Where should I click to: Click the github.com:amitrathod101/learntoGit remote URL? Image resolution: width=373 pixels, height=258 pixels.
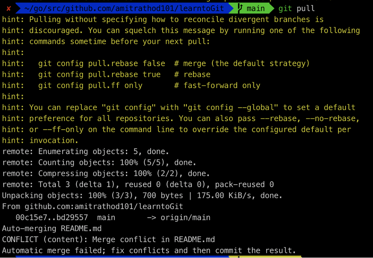tap(104, 207)
